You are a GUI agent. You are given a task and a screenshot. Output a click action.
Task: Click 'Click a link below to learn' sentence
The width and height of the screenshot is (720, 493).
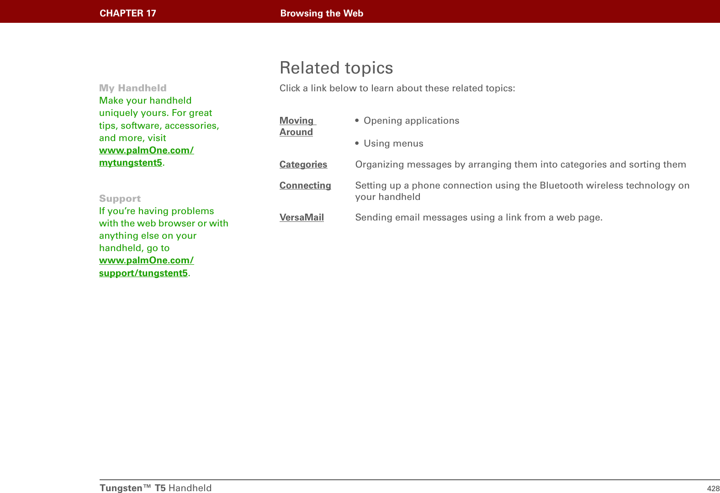[x=397, y=88]
